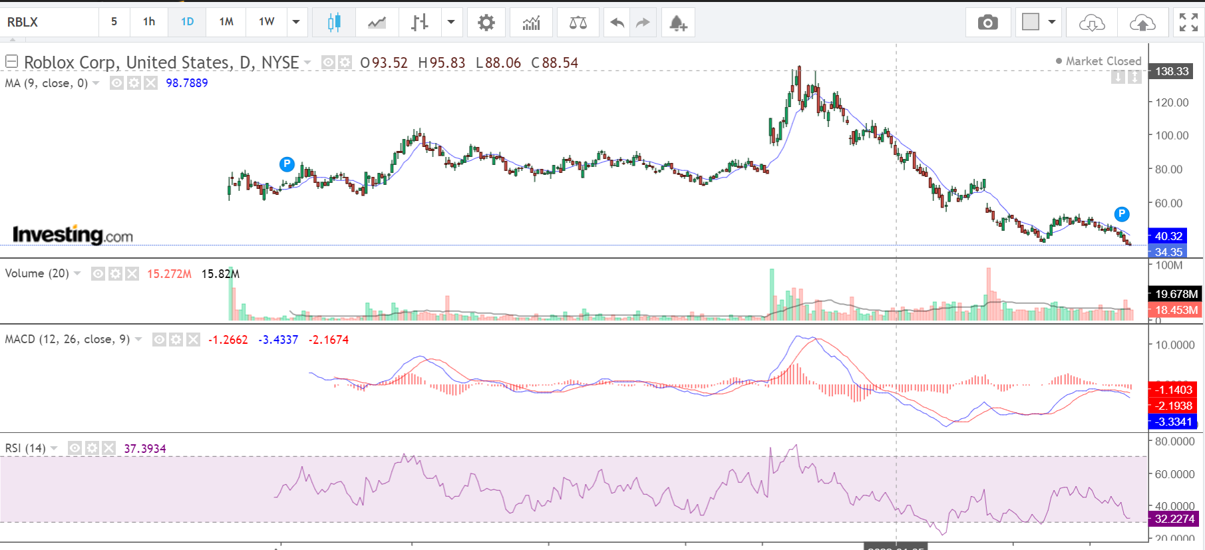This screenshot has height=550, width=1205.
Task: Click the RBLX symbol input field
Action: point(50,22)
